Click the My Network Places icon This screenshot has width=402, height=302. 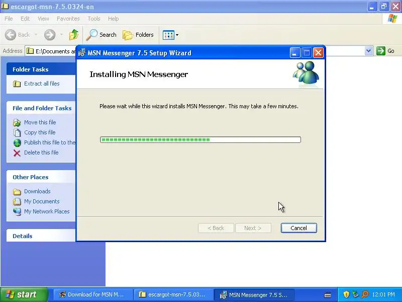pyautogui.click(x=17, y=211)
